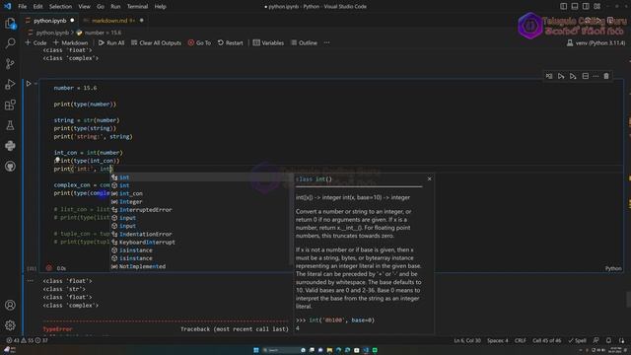This screenshot has height=355, width=631.
Task: Execute above cells from cell toolbar
Action: click(561, 76)
